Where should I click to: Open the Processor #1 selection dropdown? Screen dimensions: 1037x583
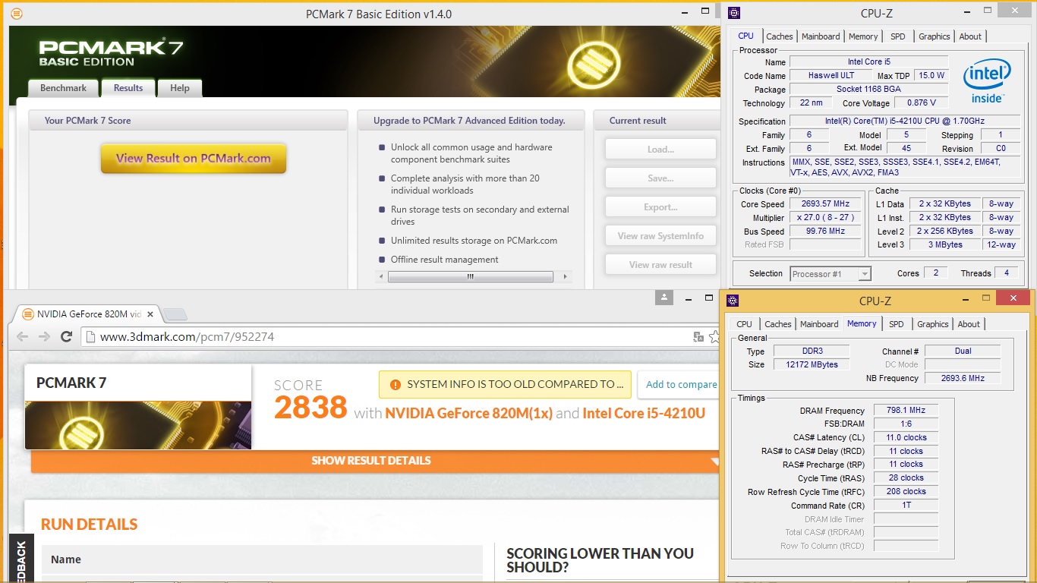(x=831, y=274)
